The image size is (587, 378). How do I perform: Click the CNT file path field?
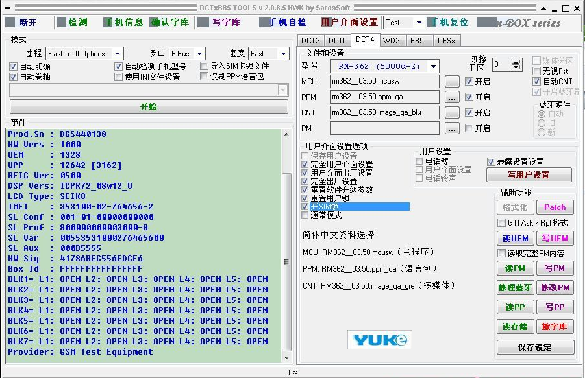coord(384,113)
